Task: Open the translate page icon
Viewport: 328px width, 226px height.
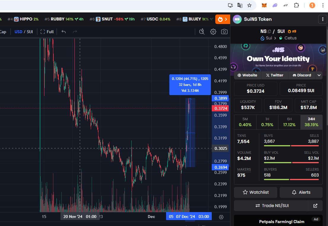Action: coord(240,5)
